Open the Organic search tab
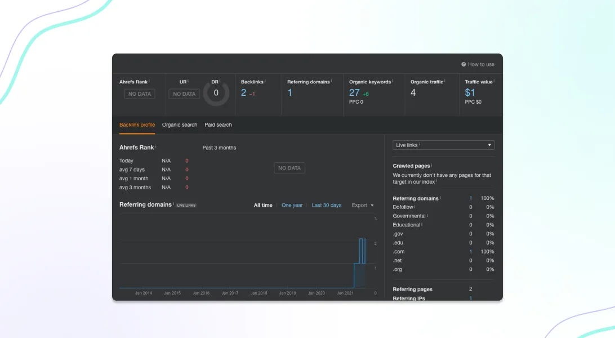This screenshot has height=338, width=615. coord(180,124)
